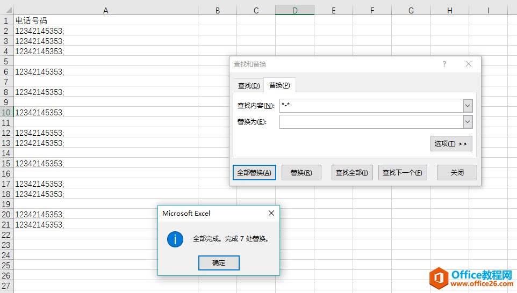The height and width of the screenshot is (293, 517).
Task: Click inside the 替换为 input field
Action: click(371, 122)
